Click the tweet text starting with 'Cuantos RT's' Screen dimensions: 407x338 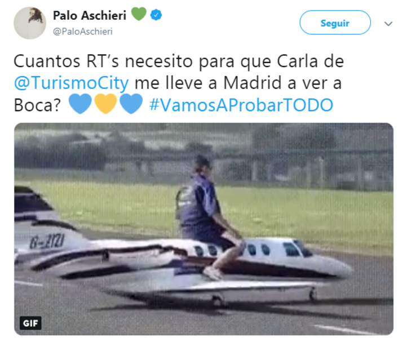click(179, 83)
